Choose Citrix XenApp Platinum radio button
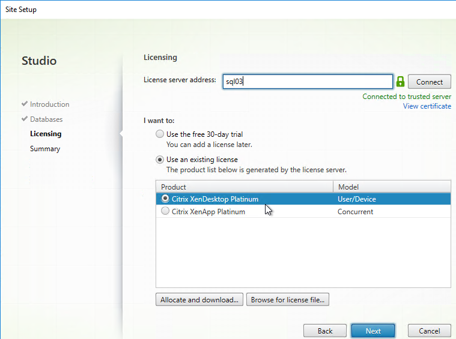The image size is (456, 339). tap(165, 211)
